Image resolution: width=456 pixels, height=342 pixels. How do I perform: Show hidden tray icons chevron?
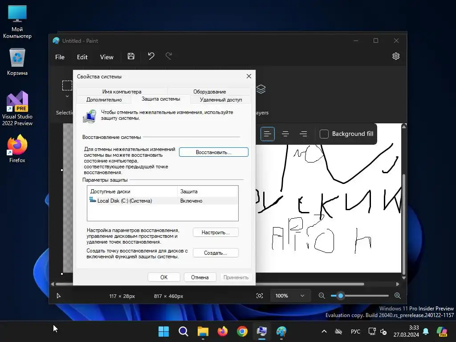[324, 331]
